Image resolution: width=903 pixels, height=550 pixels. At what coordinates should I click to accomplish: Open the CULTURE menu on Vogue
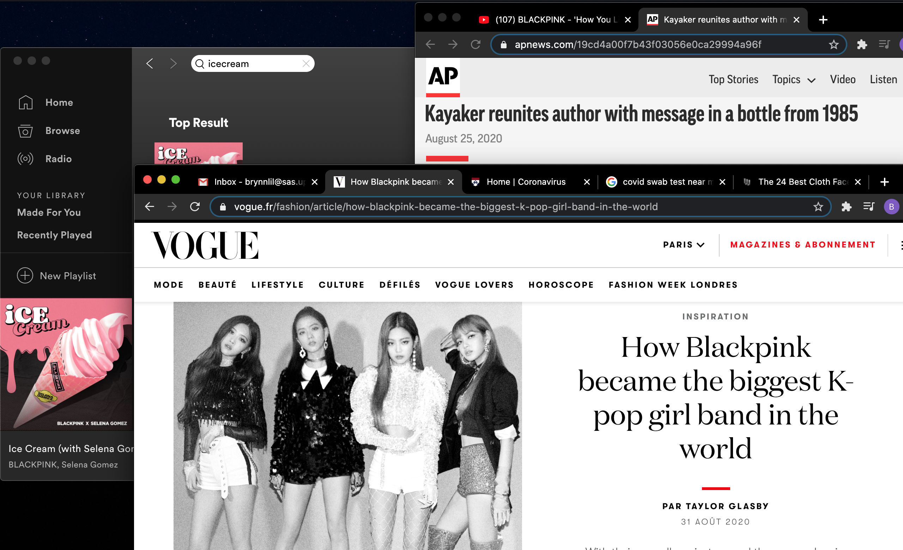tap(341, 285)
